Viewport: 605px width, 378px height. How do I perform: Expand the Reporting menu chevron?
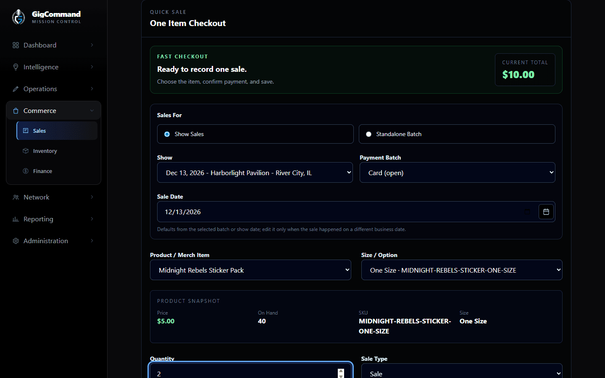pos(92,219)
